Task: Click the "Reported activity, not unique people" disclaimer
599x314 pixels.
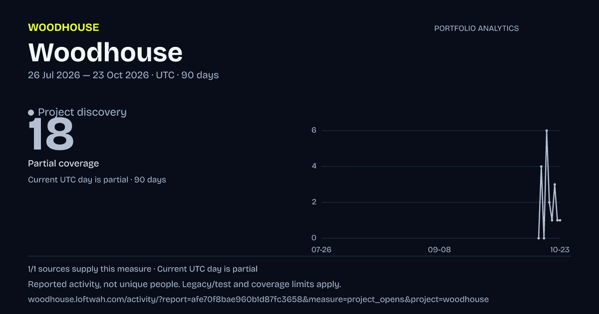Action: pos(185,285)
